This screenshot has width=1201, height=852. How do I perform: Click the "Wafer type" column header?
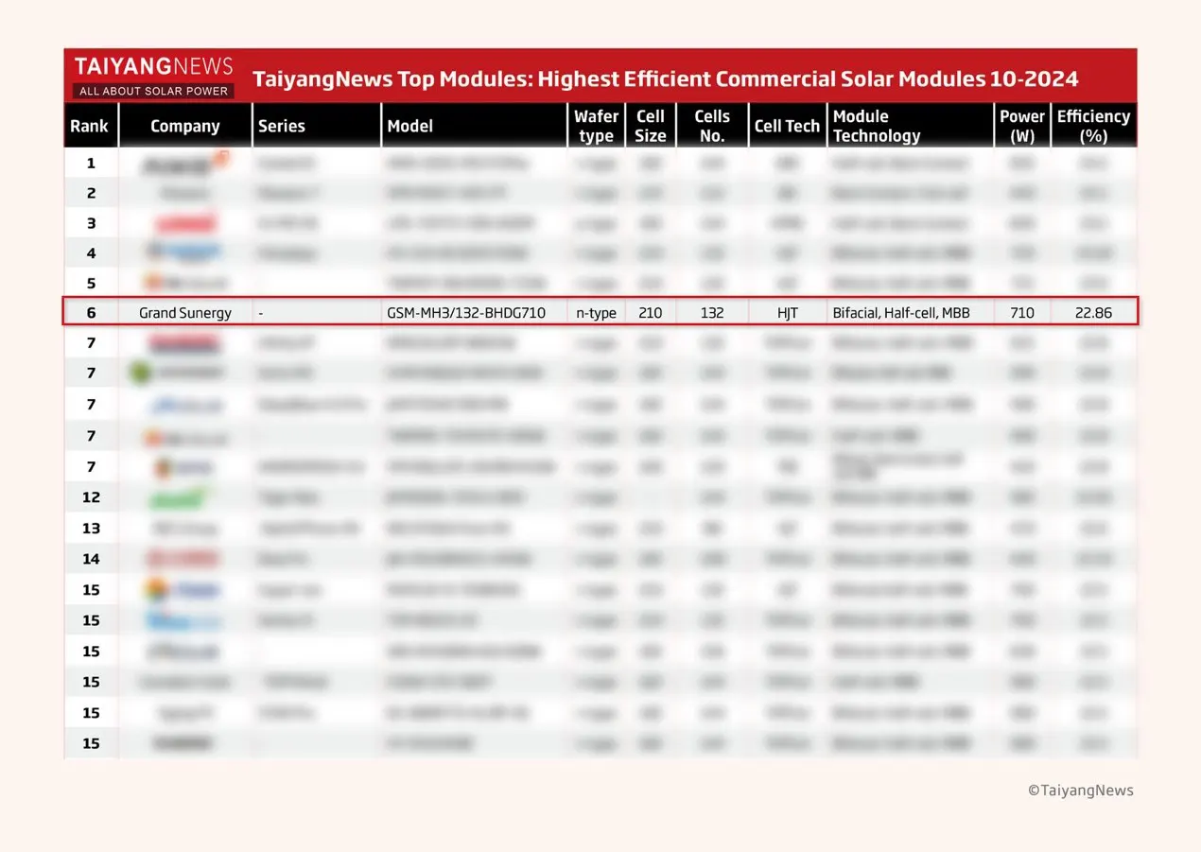[596, 126]
